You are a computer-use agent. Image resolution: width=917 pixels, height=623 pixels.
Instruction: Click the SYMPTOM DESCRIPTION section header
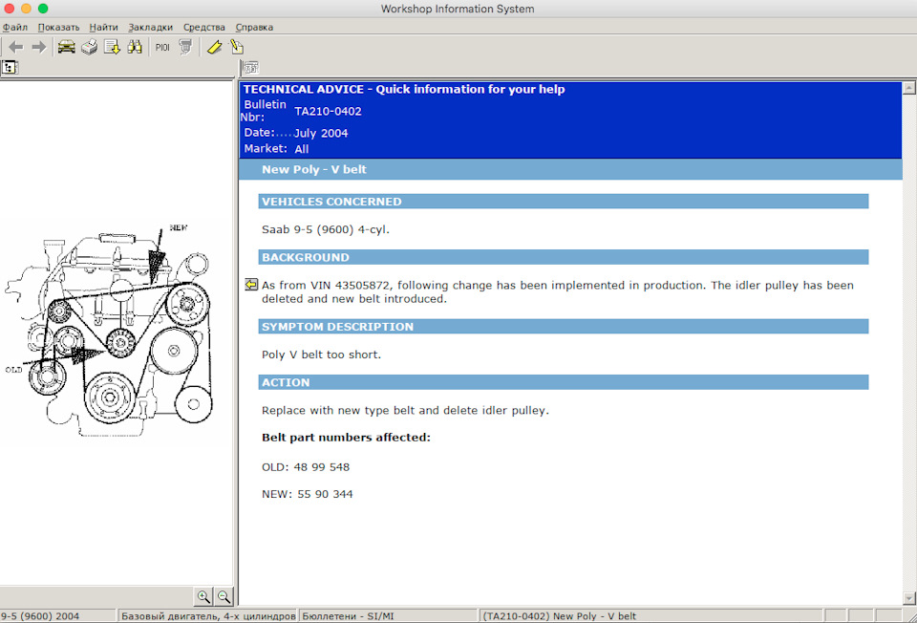pyautogui.click(x=564, y=327)
